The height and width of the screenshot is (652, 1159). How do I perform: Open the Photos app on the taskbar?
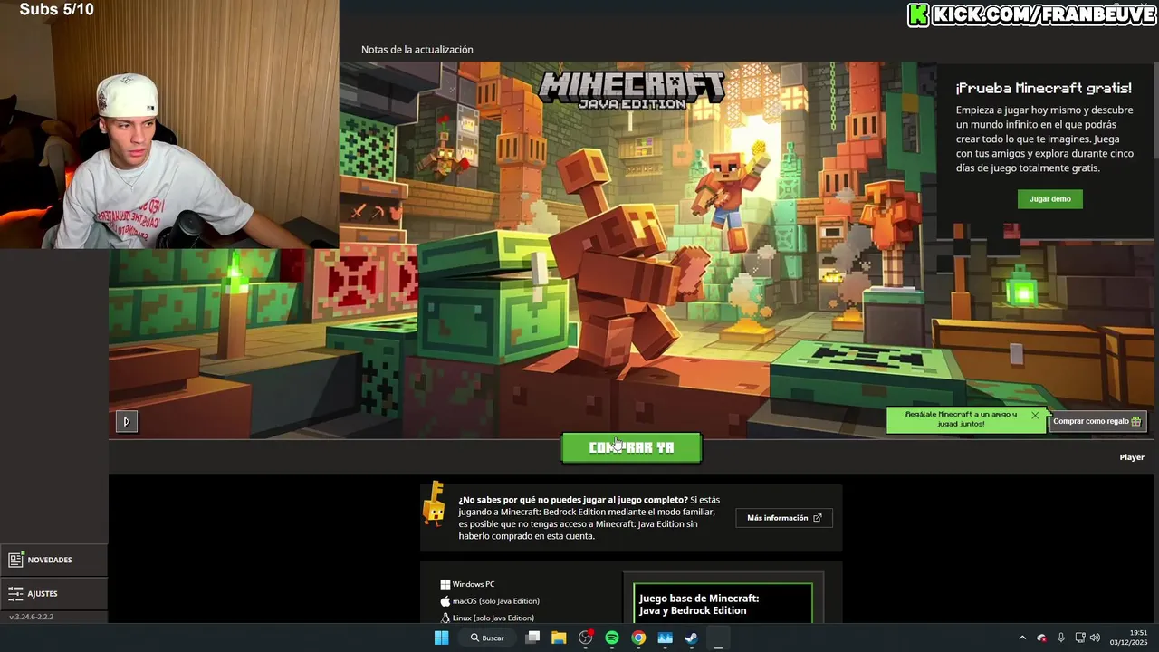coord(666,638)
